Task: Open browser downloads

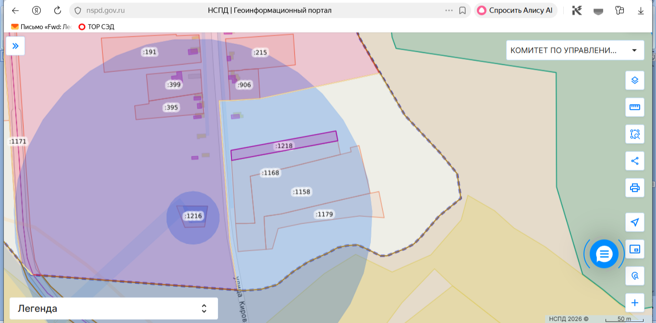Action: 641,11
